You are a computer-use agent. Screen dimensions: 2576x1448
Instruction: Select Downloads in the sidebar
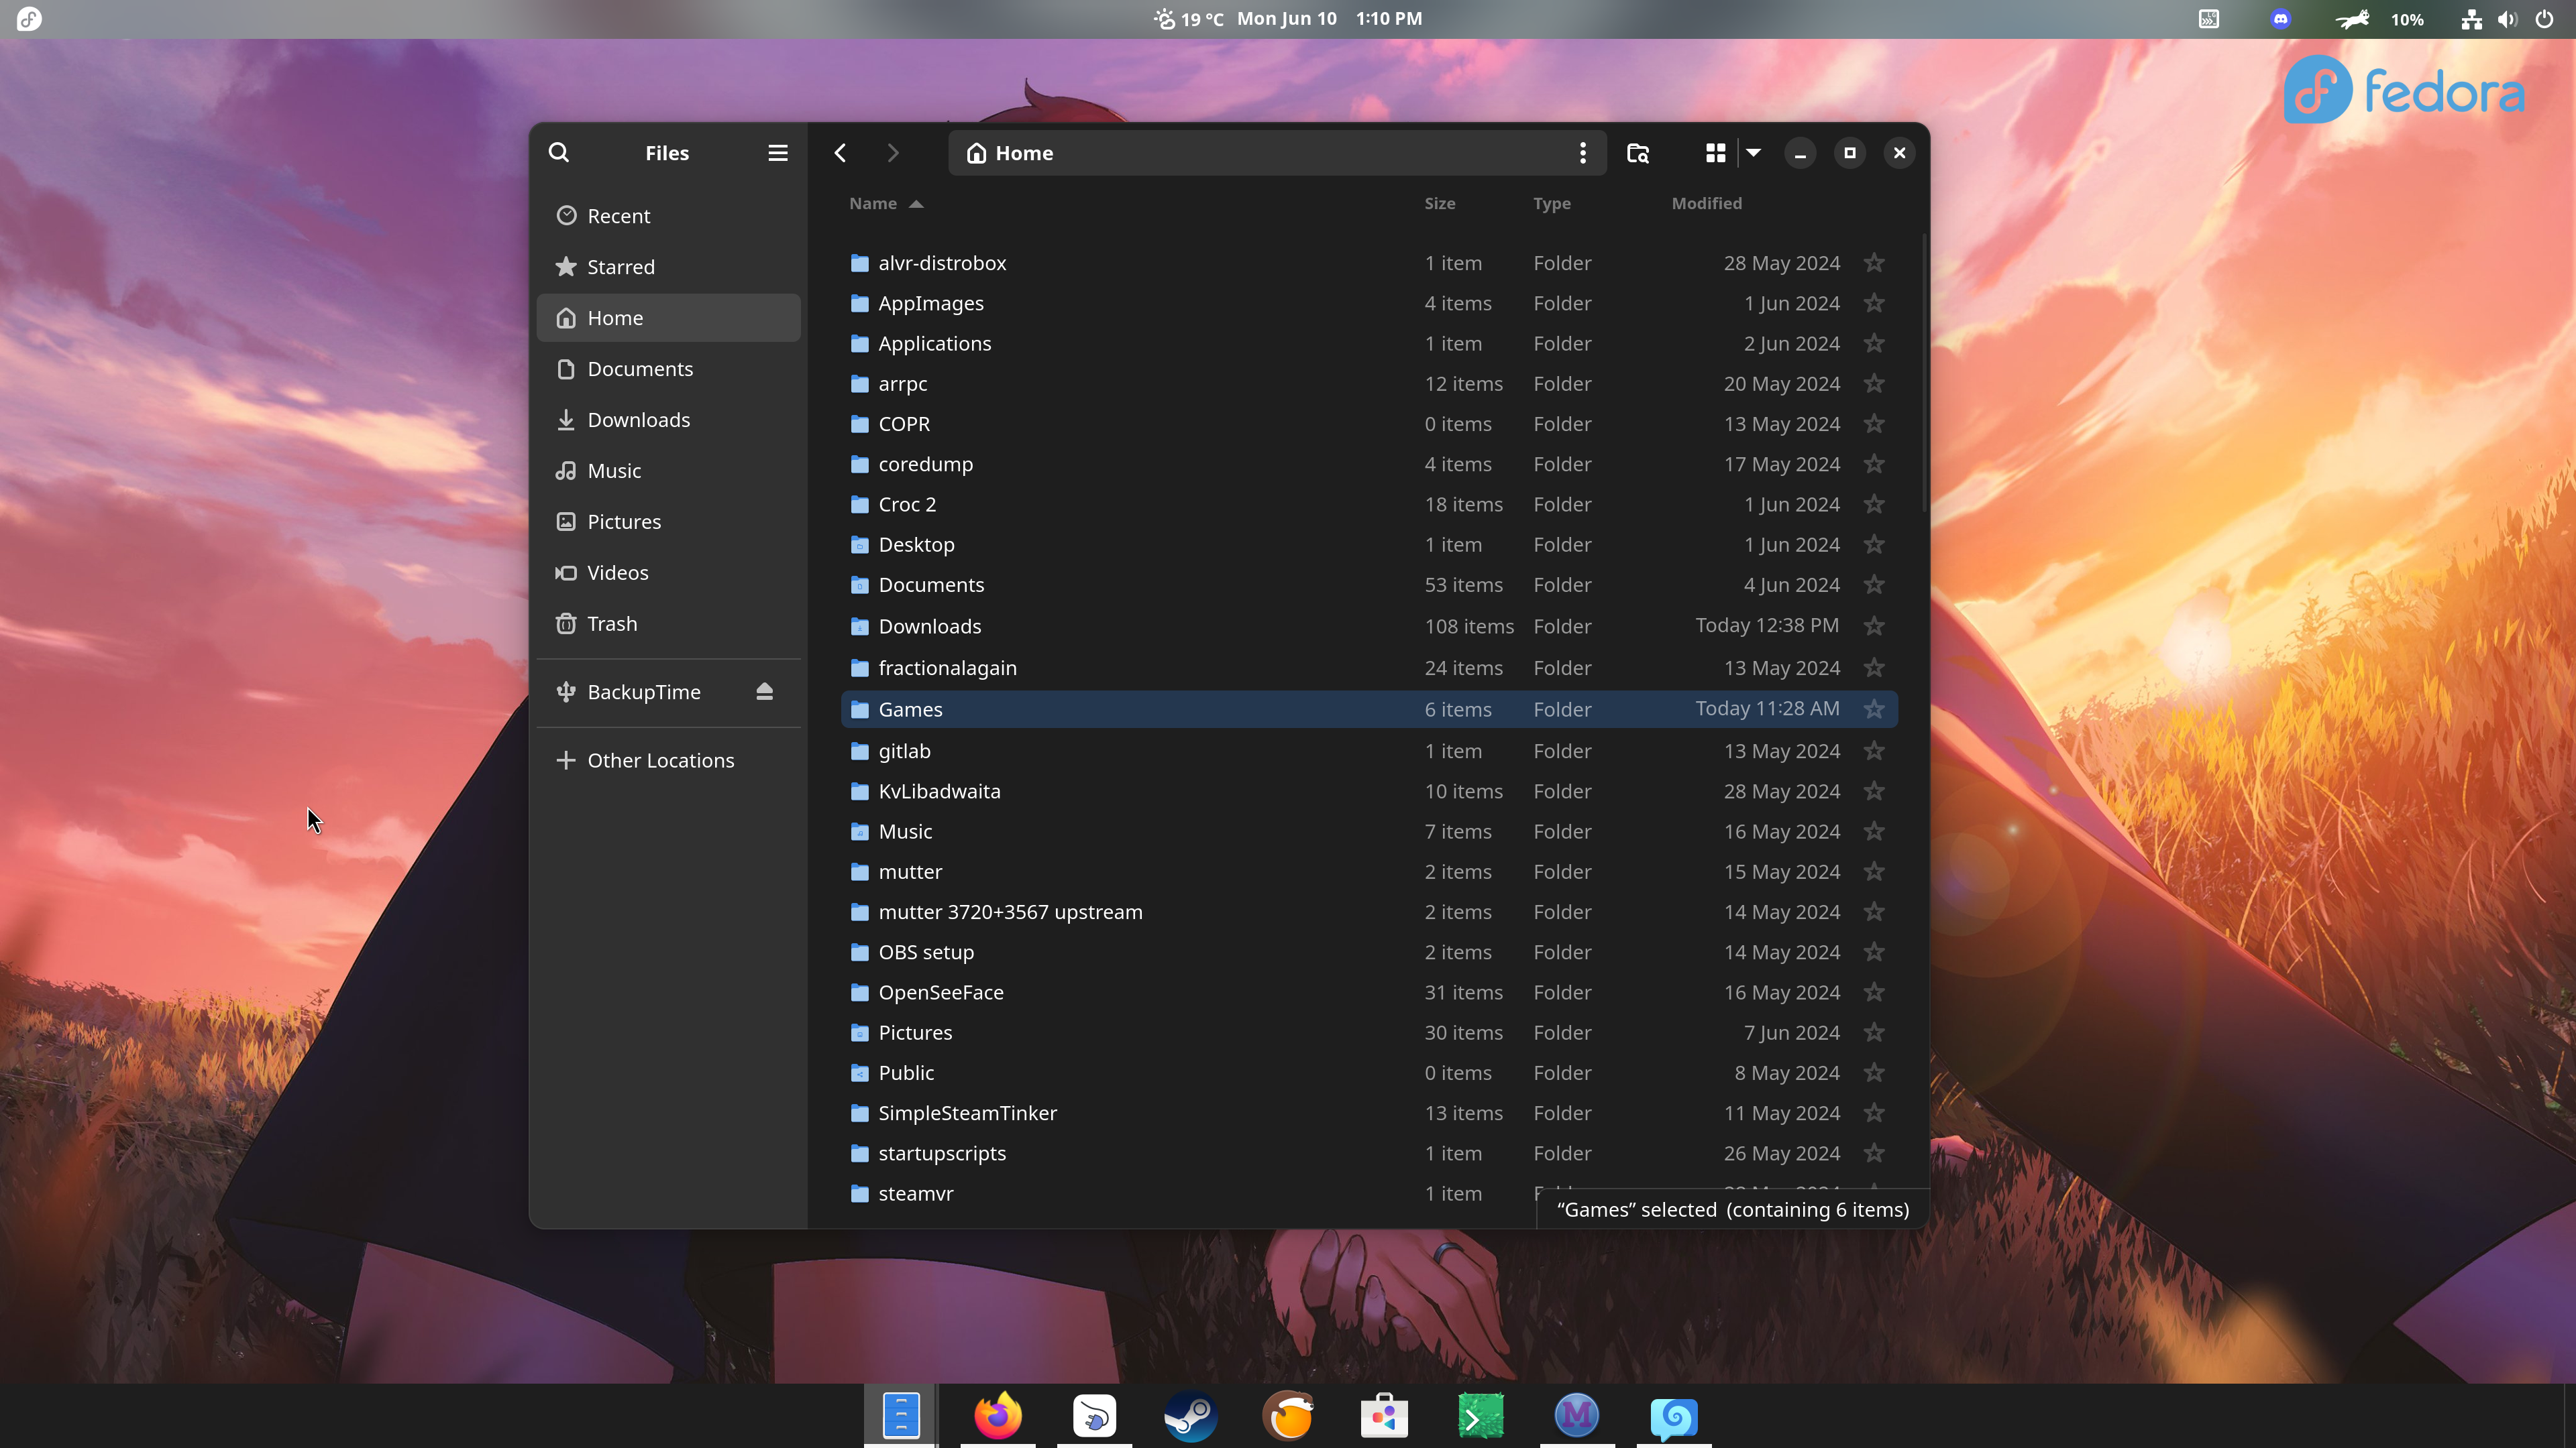[638, 420]
